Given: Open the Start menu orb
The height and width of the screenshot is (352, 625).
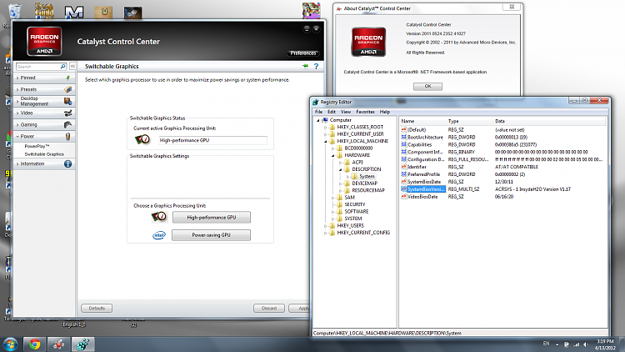Looking at the screenshot, I should [x=10, y=344].
